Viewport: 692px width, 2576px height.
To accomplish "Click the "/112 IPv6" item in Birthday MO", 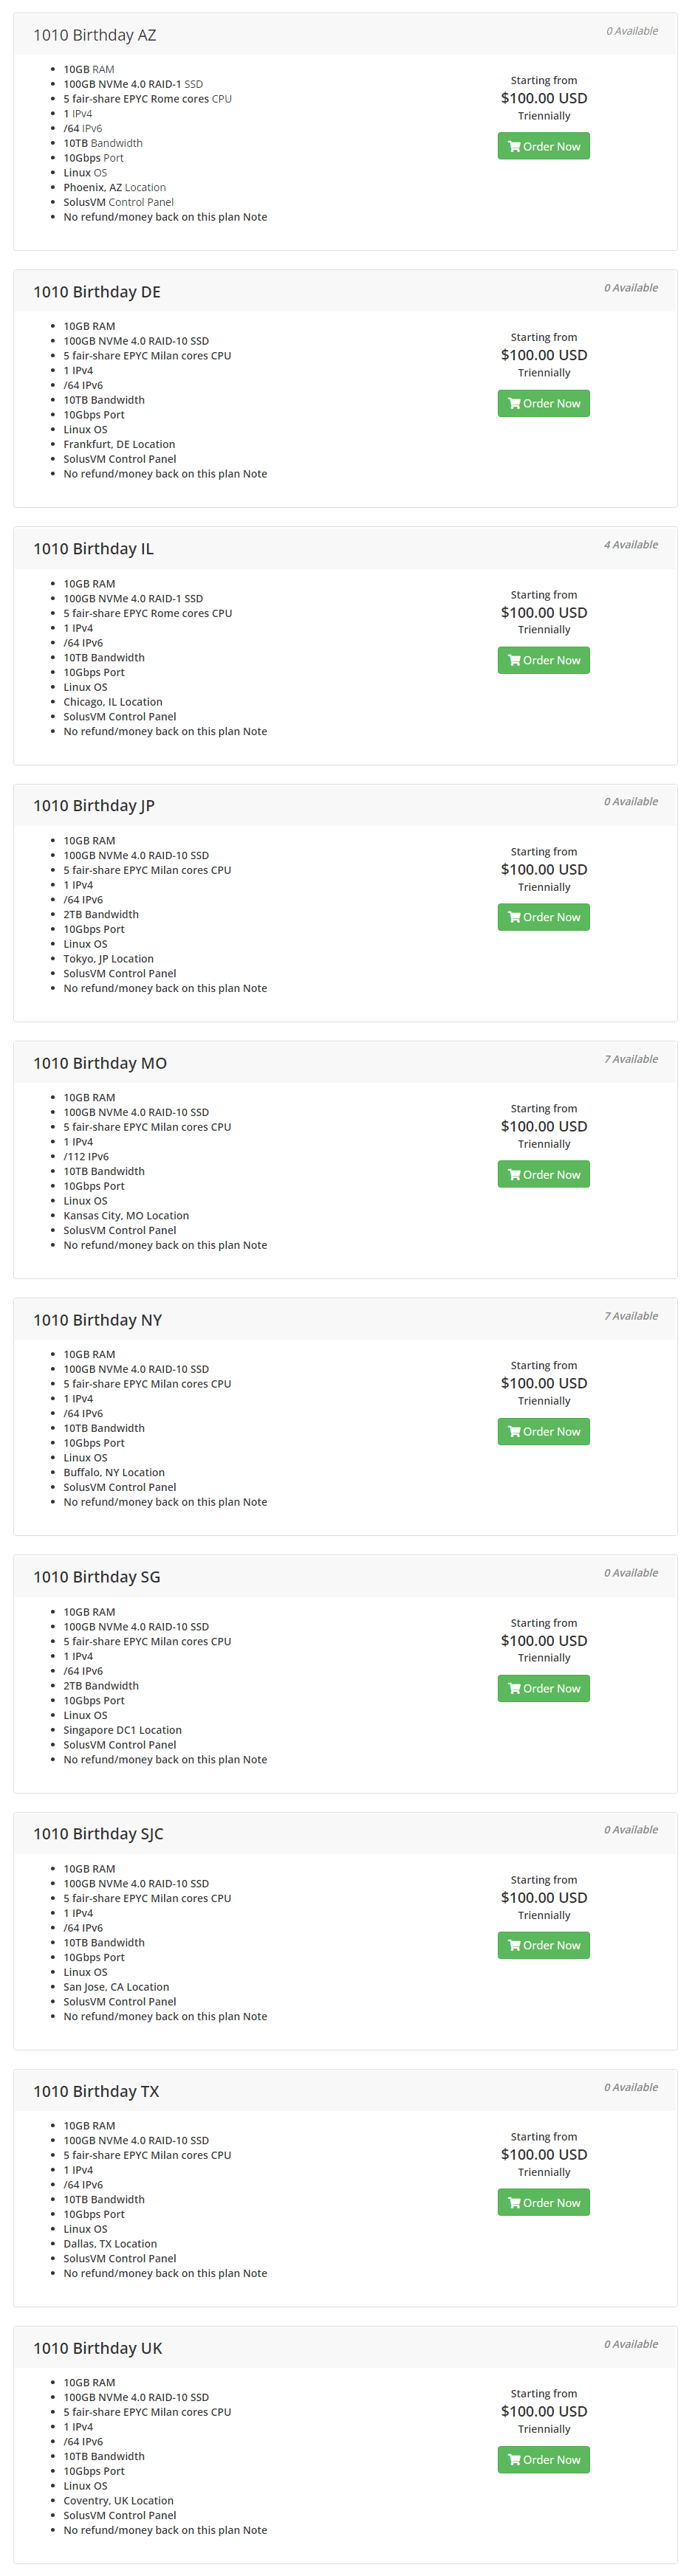I will pyautogui.click(x=86, y=1157).
